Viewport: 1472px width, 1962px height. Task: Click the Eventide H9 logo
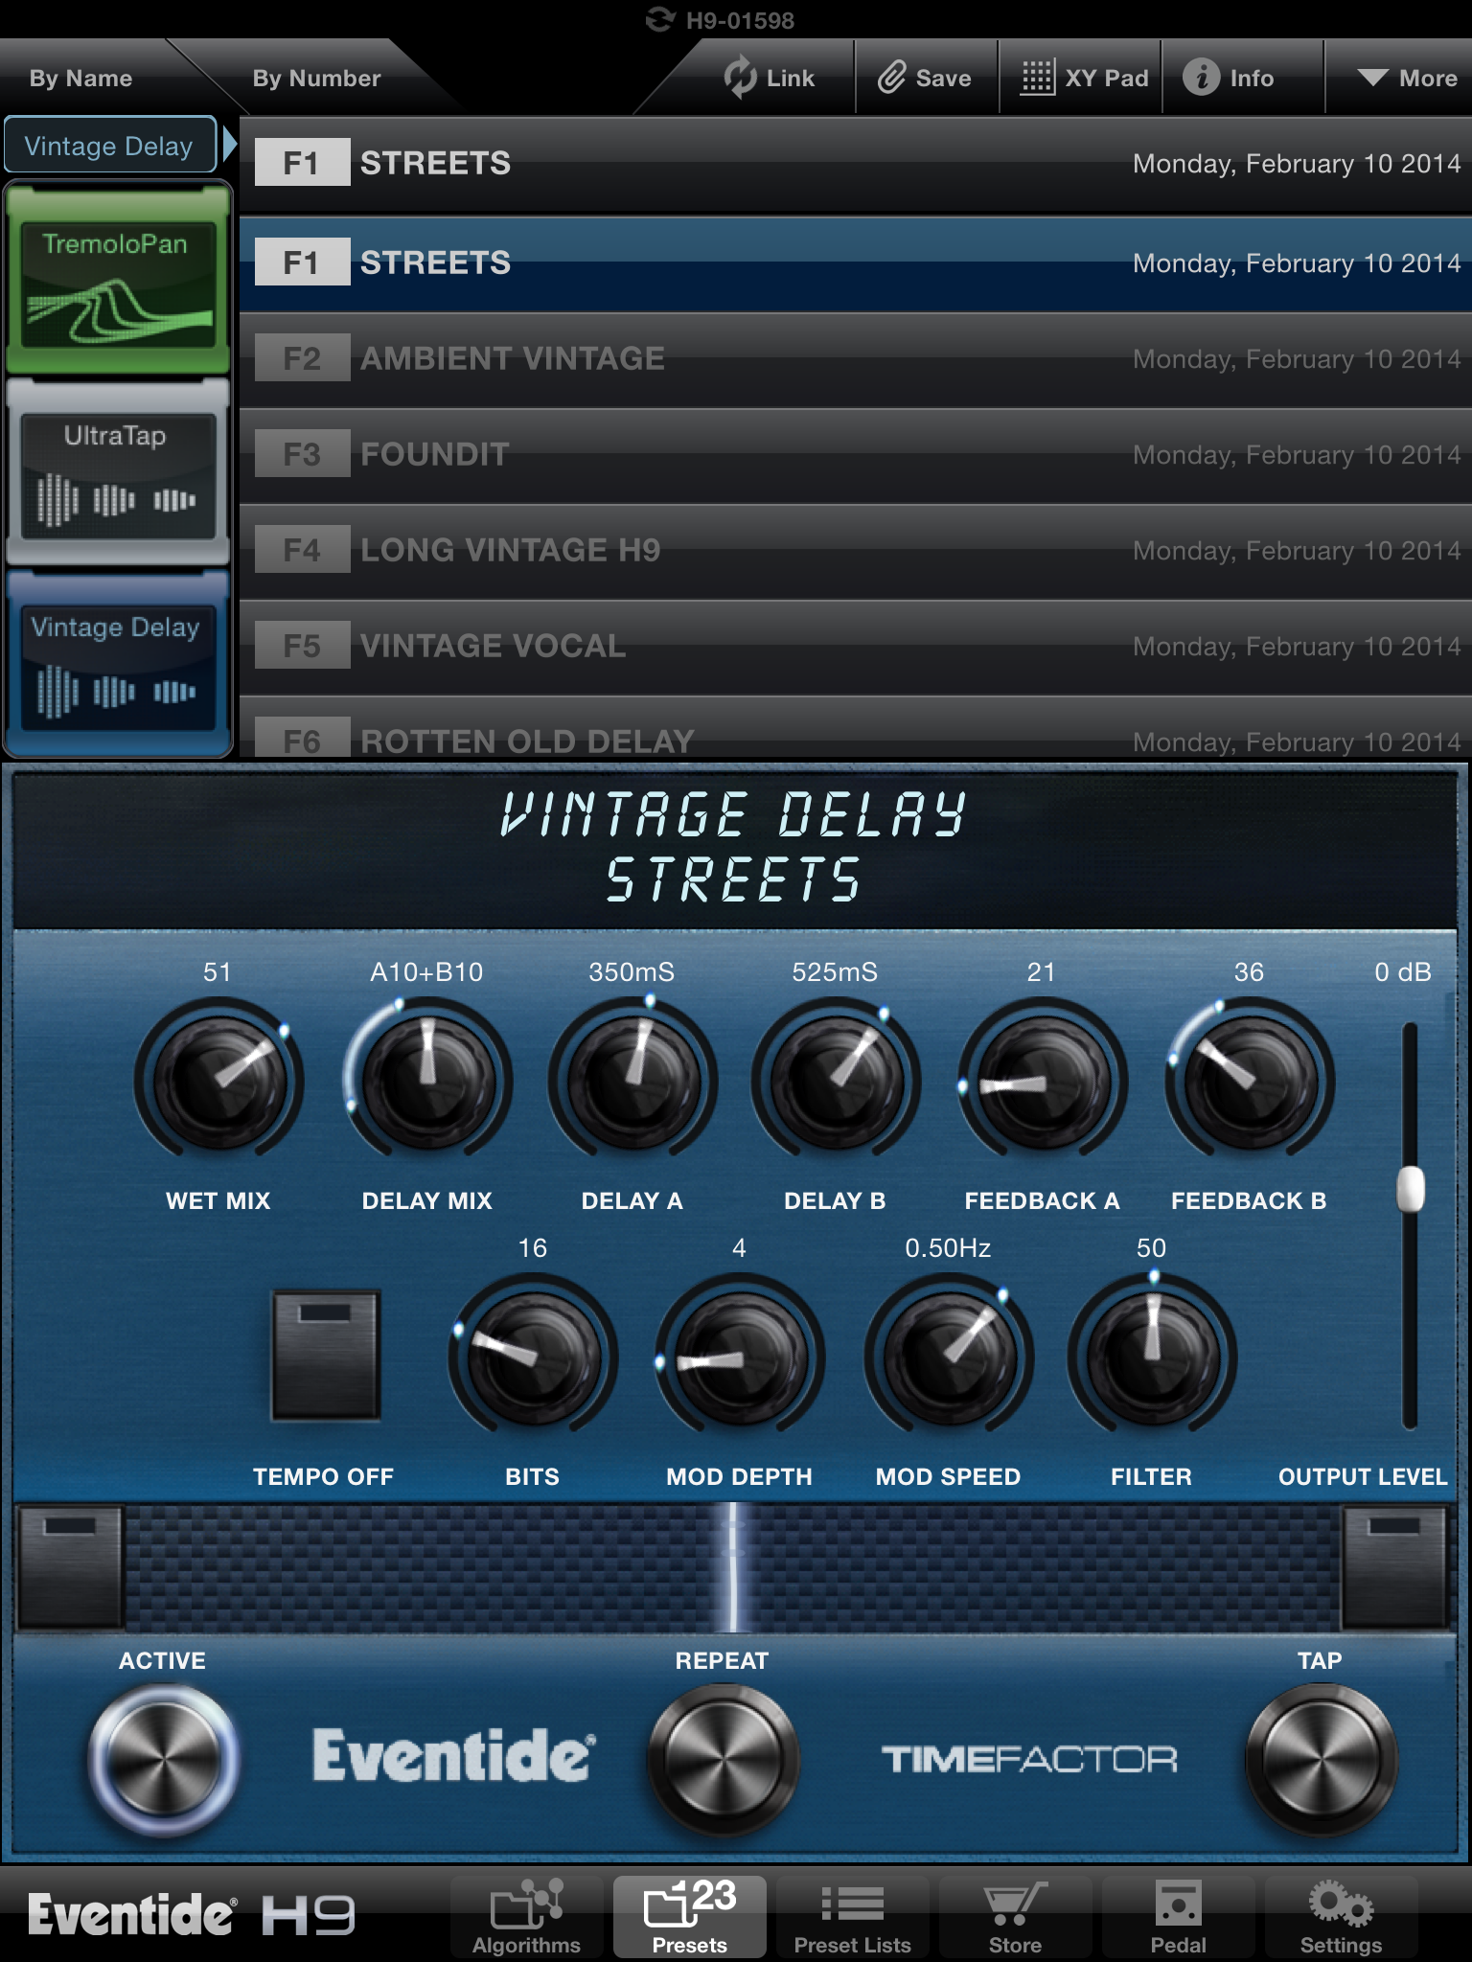pyautogui.click(x=192, y=1914)
